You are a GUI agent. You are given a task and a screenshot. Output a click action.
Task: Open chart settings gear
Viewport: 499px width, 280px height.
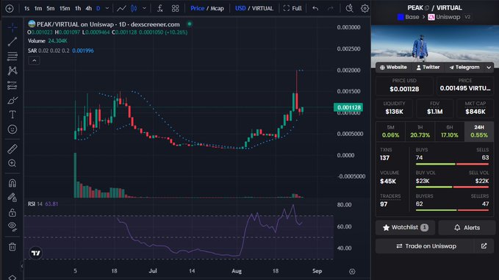point(365,9)
